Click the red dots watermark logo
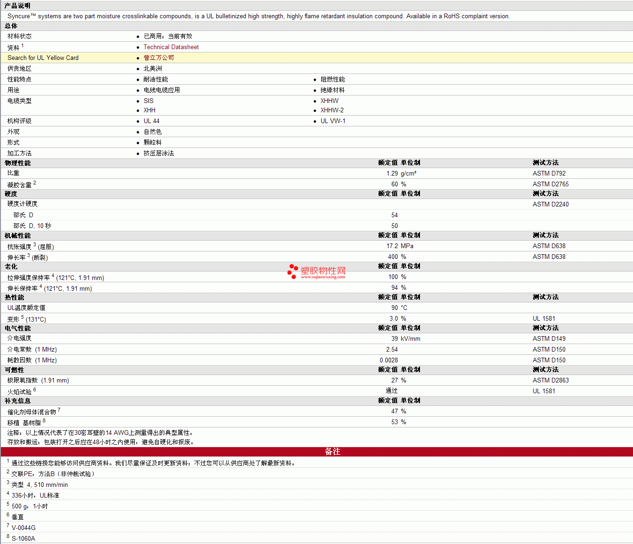This screenshot has height=544, width=633. pos(293,271)
